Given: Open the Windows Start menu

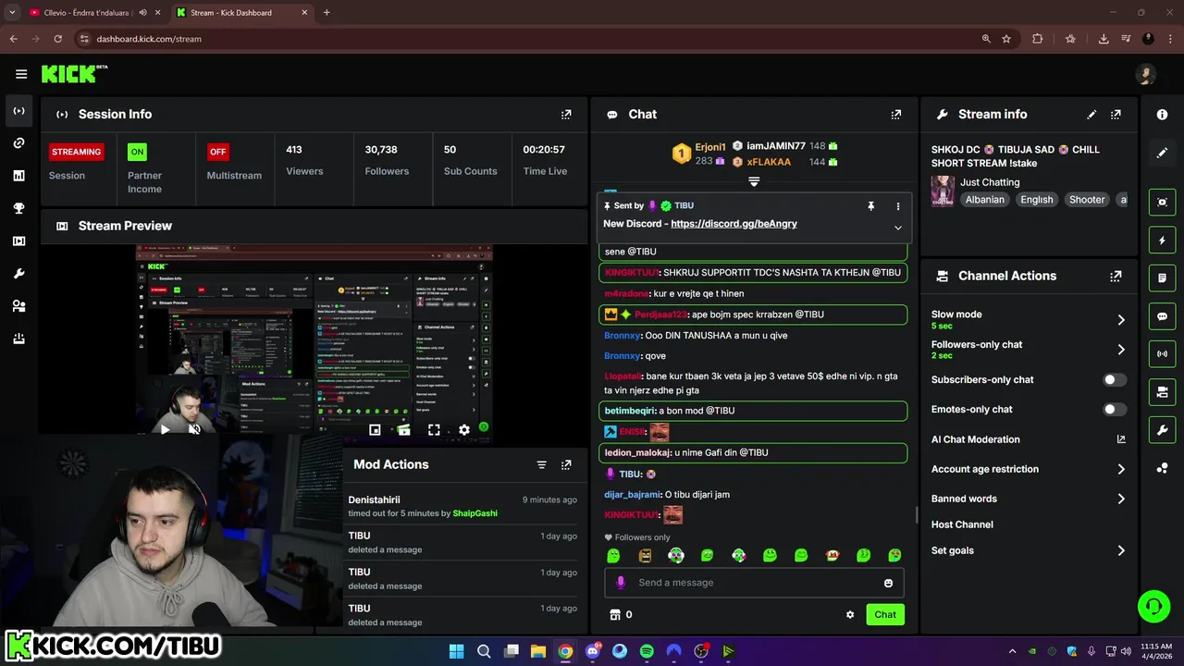Looking at the screenshot, I should coord(456,651).
